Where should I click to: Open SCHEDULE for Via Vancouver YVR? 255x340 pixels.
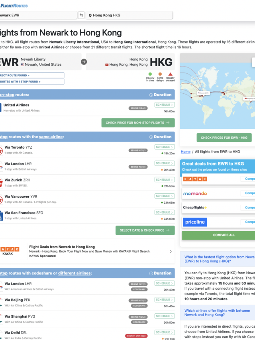tap(165, 196)
